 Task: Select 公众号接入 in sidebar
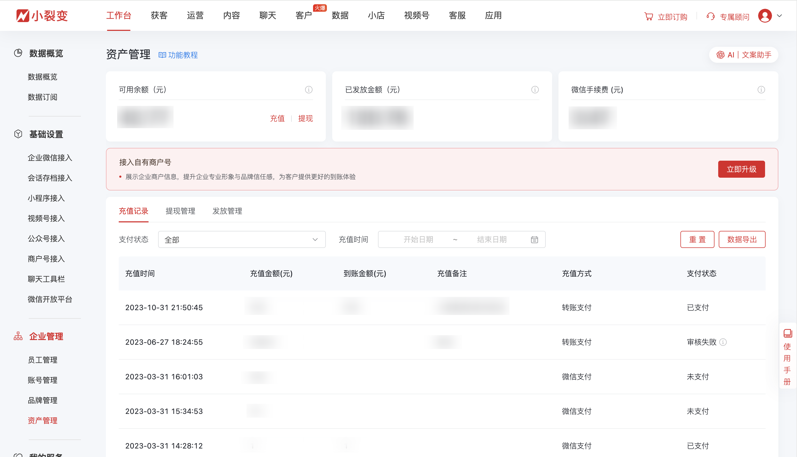(46, 239)
